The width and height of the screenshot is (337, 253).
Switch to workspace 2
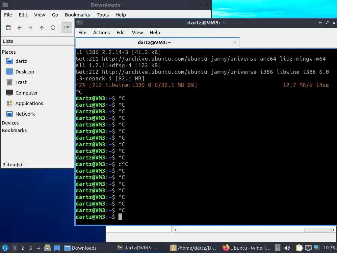[23, 248]
